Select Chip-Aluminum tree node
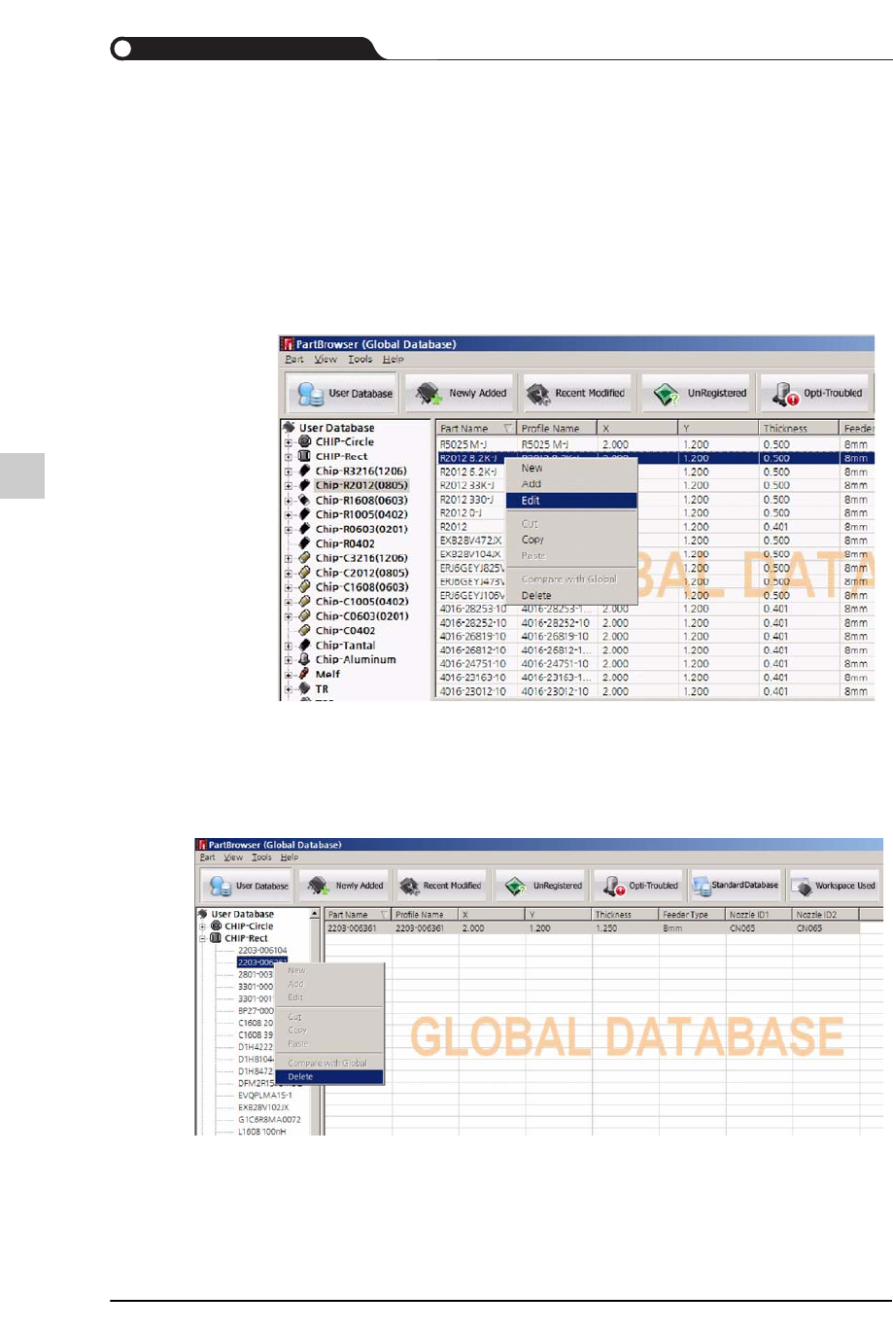Image resolution: width=893 pixels, height=1329 pixels. click(356, 659)
